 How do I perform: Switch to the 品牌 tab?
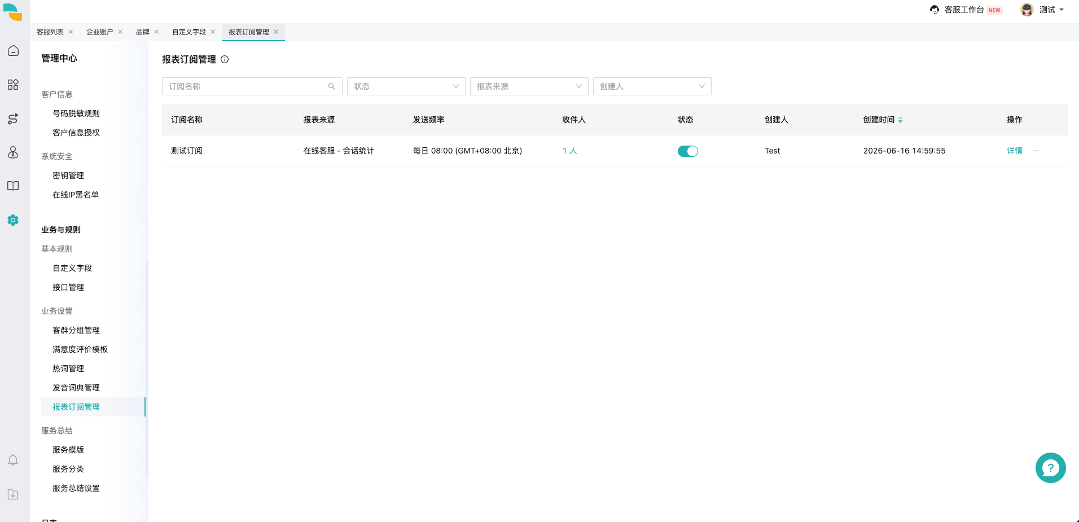pyautogui.click(x=143, y=32)
